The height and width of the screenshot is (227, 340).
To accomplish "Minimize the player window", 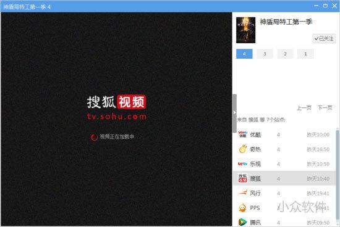I will 316,6.
